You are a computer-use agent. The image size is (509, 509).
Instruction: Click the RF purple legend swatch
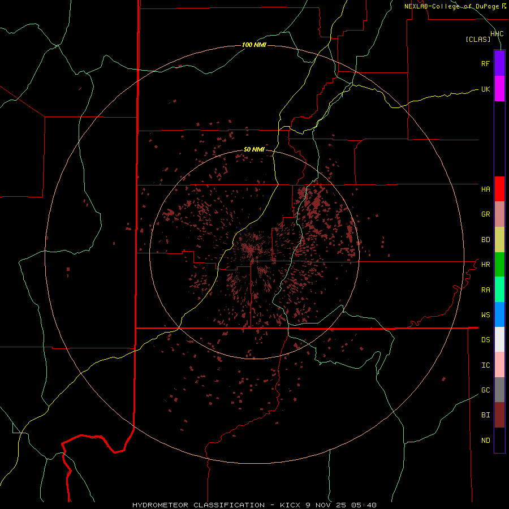499,63
